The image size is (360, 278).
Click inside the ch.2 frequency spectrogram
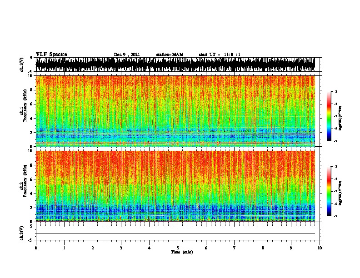pyautogui.click(x=175, y=186)
